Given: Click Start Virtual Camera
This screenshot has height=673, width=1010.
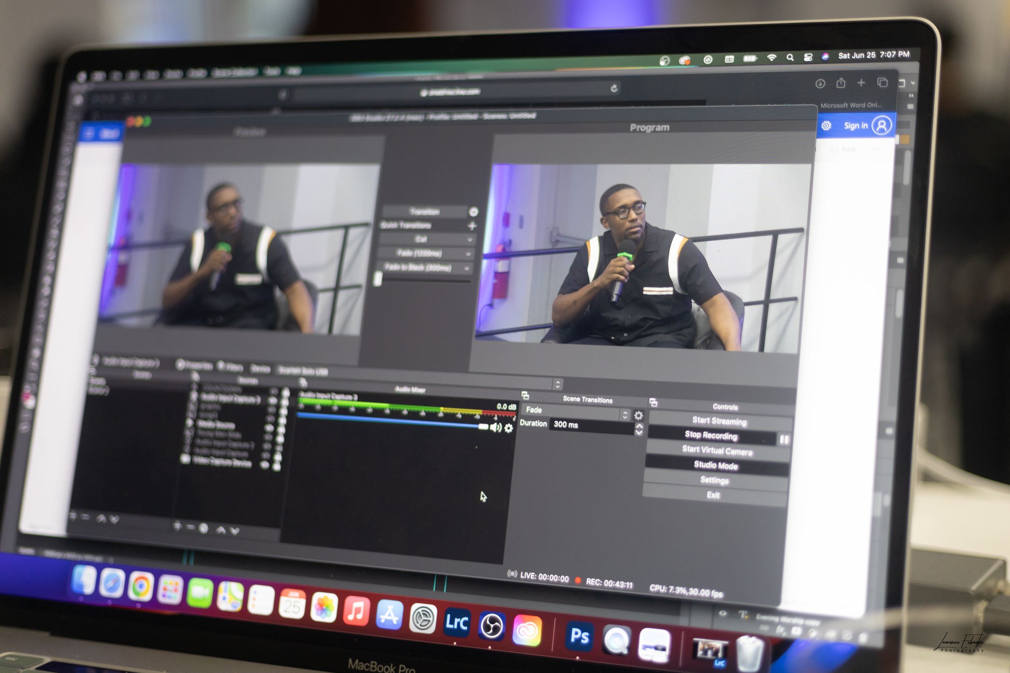Looking at the screenshot, I should (x=717, y=451).
